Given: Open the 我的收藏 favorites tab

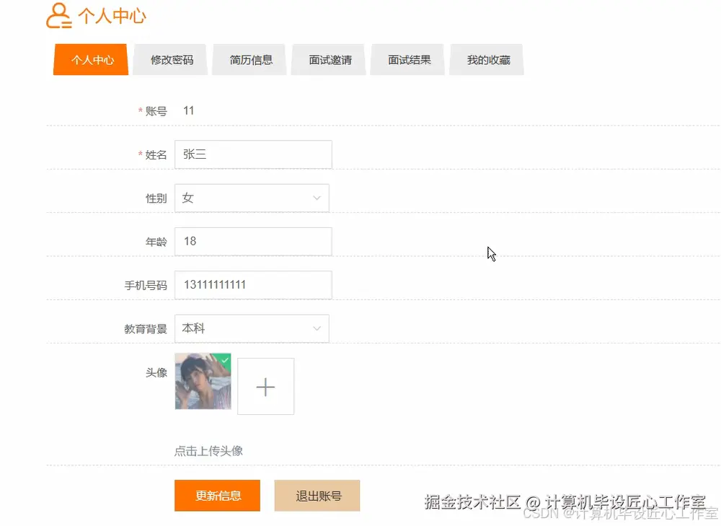Looking at the screenshot, I should (x=487, y=60).
